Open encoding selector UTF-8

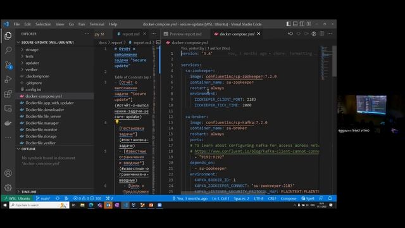coord(258,198)
